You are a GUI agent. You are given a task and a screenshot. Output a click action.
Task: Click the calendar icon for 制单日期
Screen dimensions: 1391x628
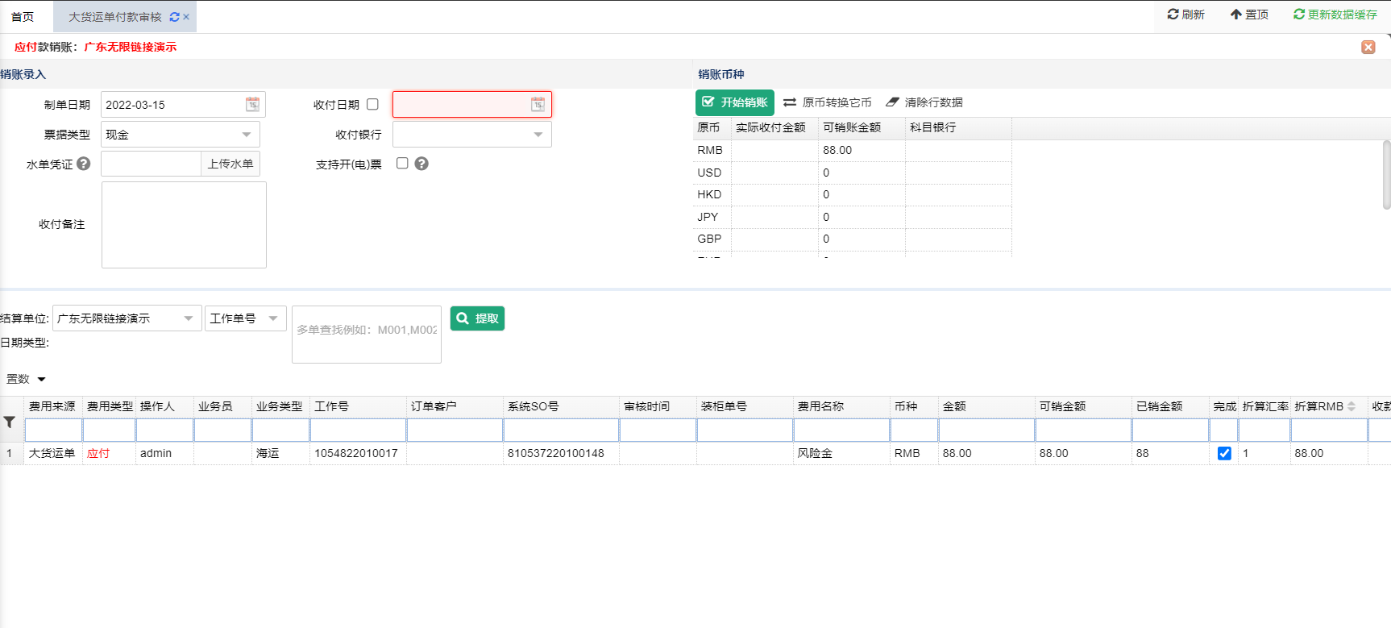(x=252, y=105)
